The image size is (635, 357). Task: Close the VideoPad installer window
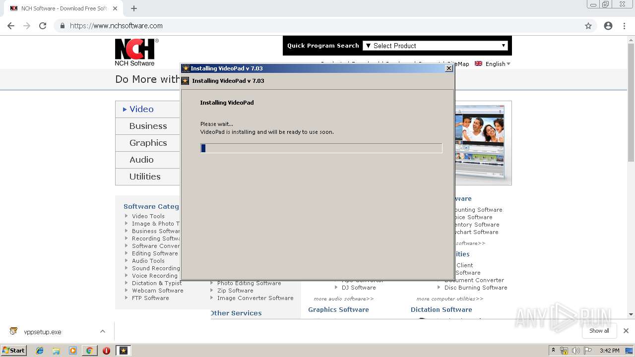pyautogui.click(x=449, y=68)
